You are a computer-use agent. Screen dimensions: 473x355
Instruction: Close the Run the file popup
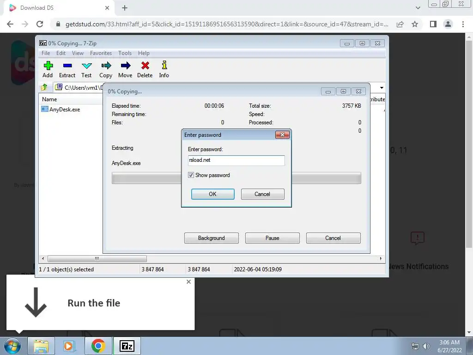coord(188,282)
